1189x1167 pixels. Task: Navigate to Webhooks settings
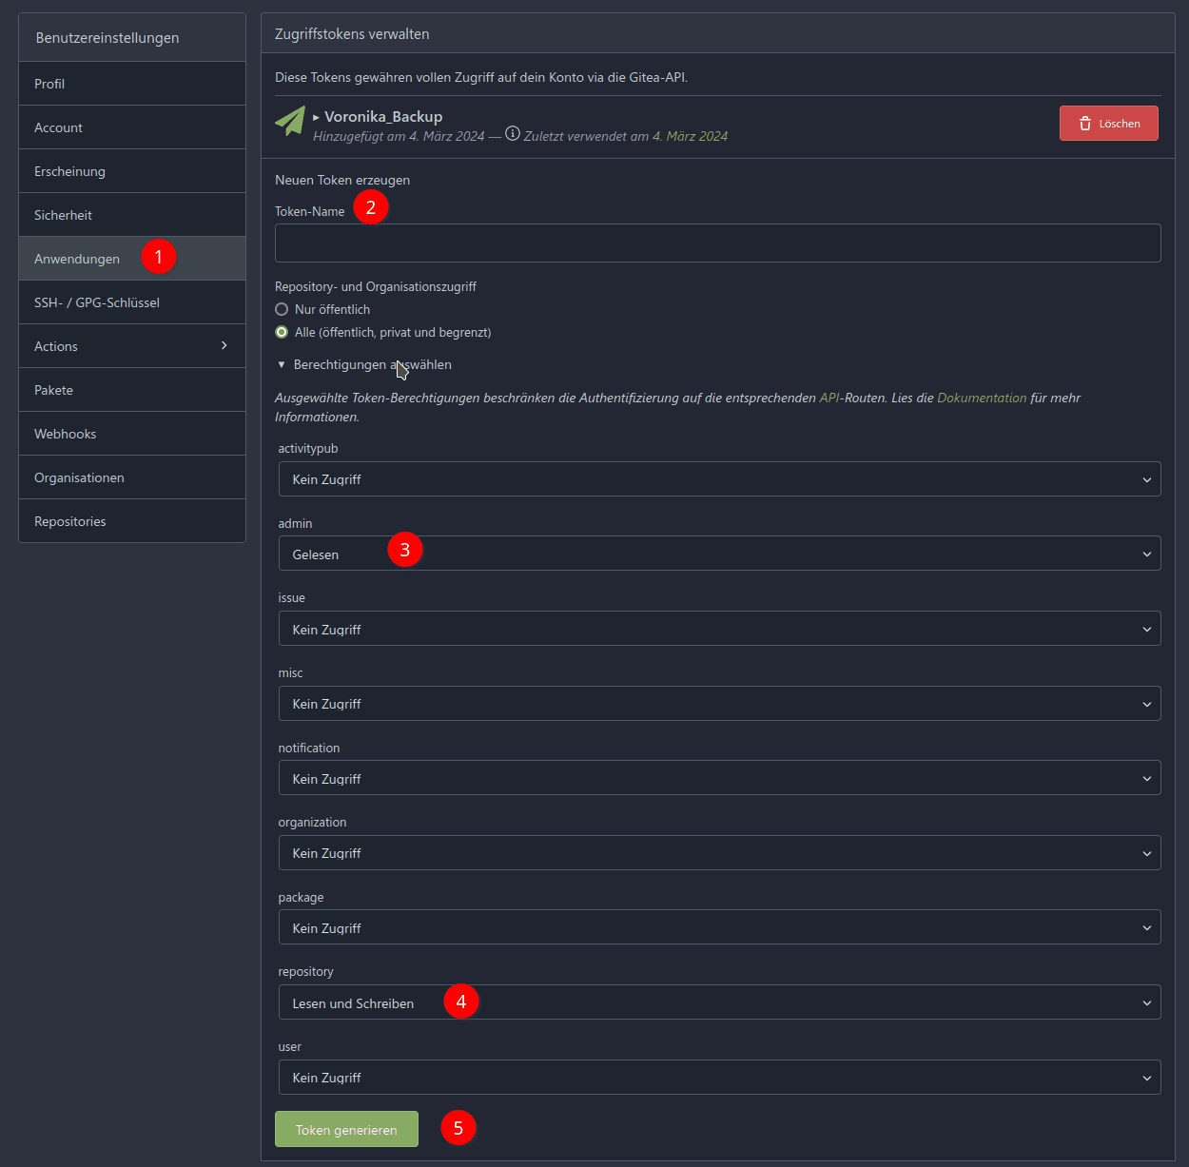(65, 434)
